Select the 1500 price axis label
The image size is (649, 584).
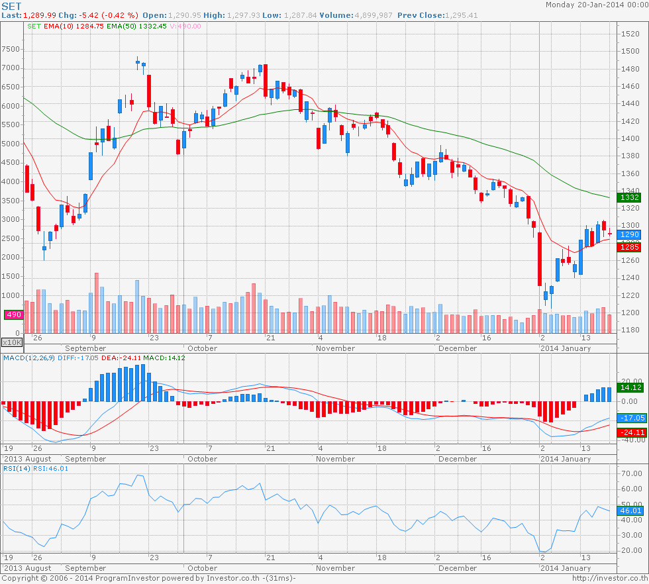click(x=630, y=52)
